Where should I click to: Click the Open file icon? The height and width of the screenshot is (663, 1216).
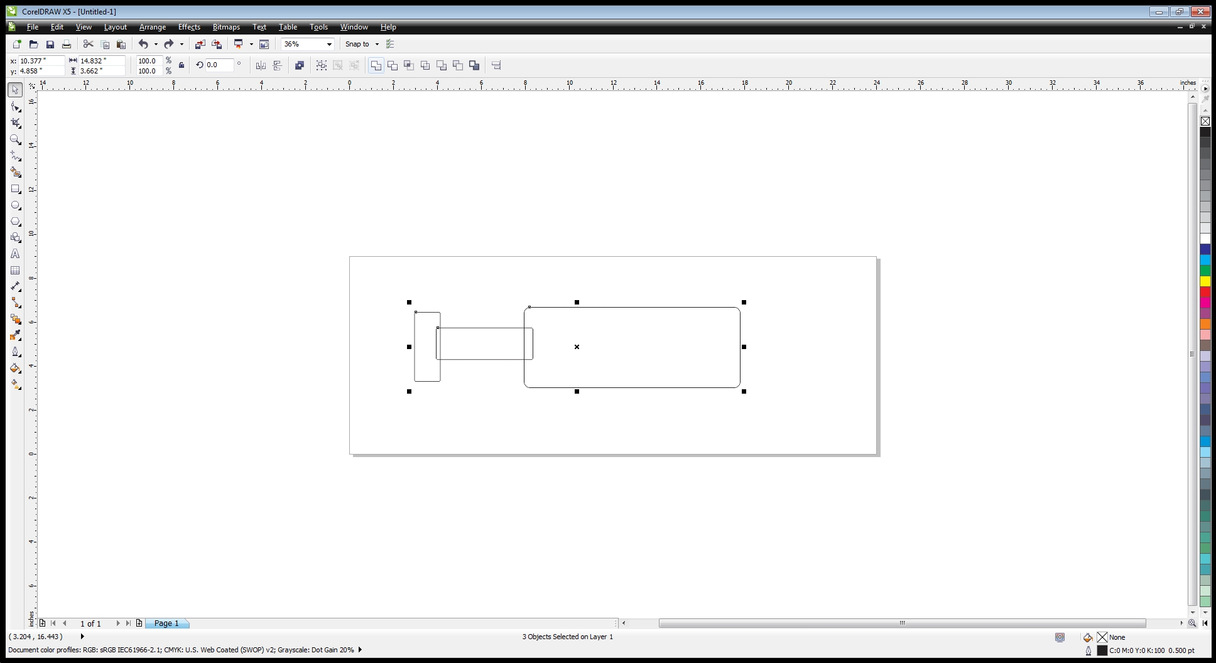33,44
